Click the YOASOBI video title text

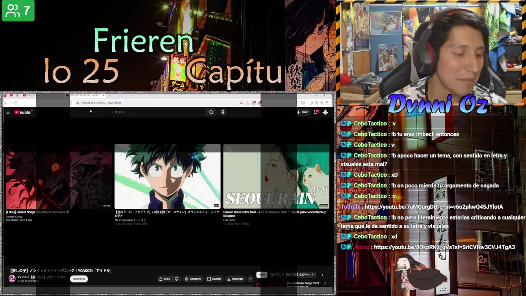(61, 271)
